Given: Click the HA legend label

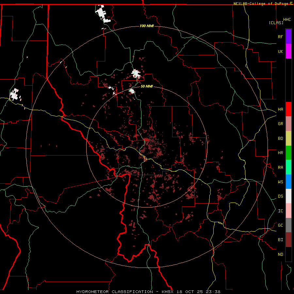Looking at the screenshot, I should [x=281, y=109].
